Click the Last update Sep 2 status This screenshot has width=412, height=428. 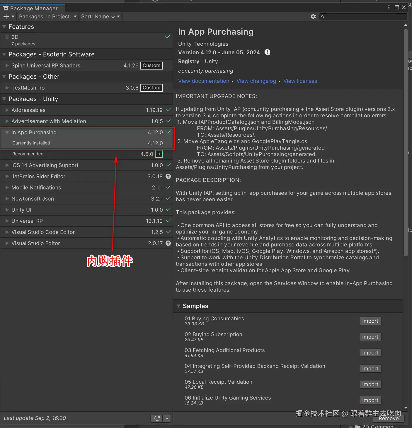[35, 418]
